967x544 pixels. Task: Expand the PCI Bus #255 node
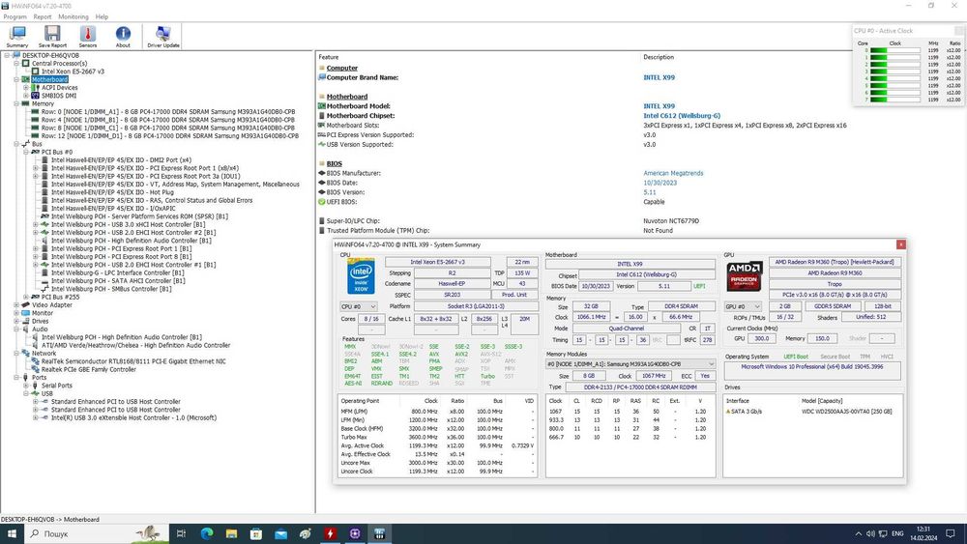[x=24, y=297]
